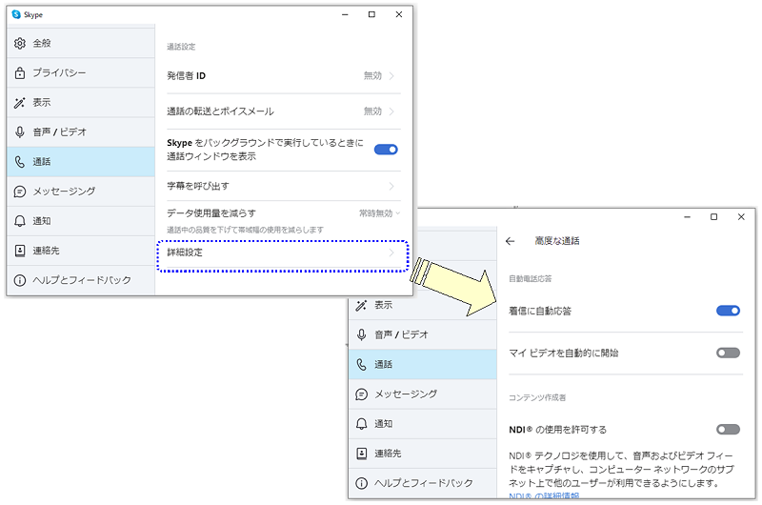
Task: Minimize the first Skype window
Action: tap(345, 14)
